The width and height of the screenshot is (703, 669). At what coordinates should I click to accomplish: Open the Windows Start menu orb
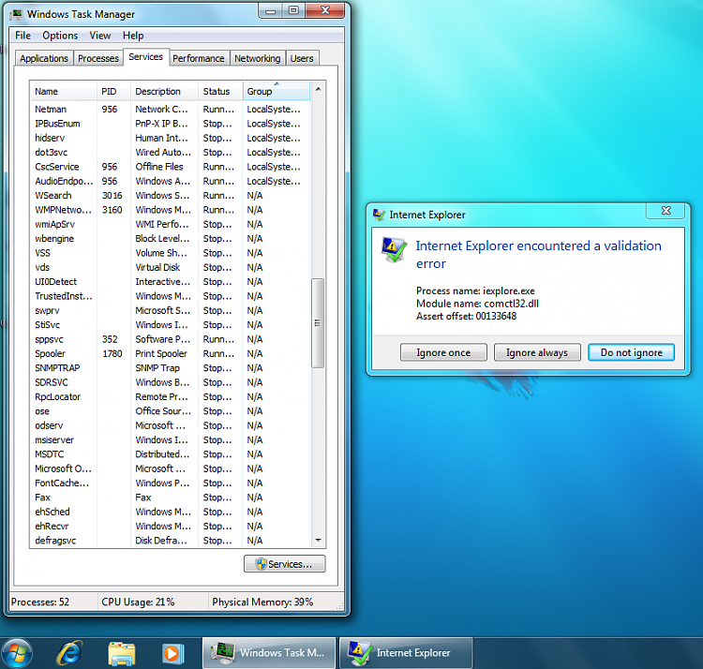coord(17,653)
